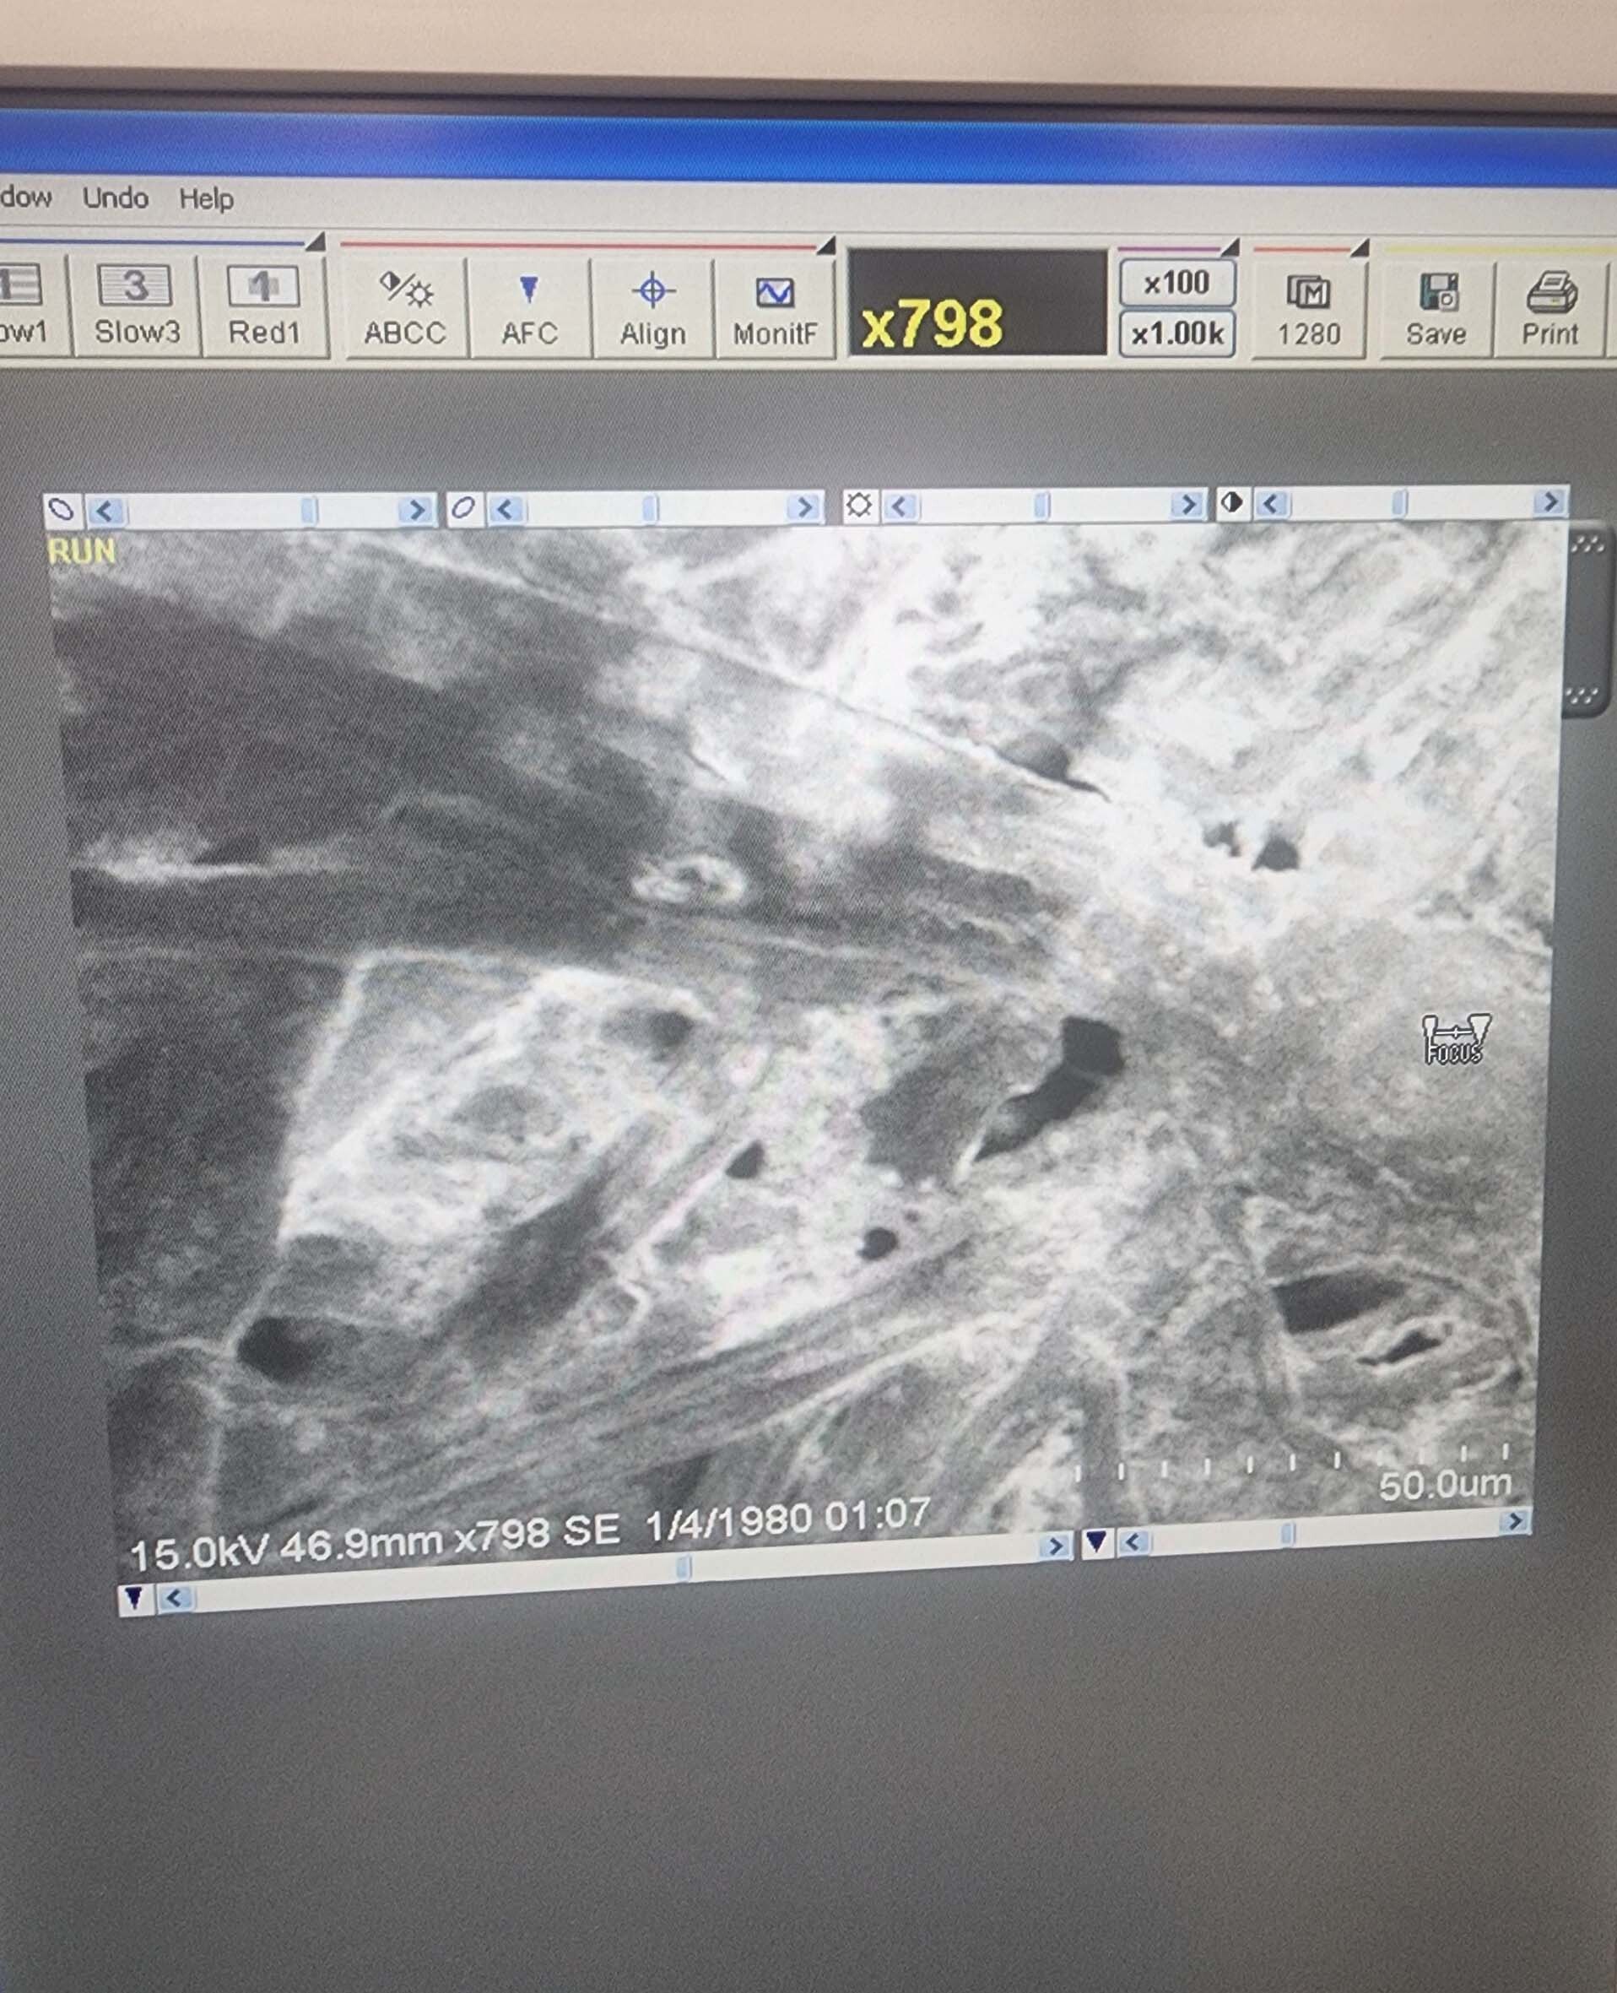Screen dimensions: 1617x1993
Task: Select the Slow3 scan speed
Action: (x=136, y=306)
